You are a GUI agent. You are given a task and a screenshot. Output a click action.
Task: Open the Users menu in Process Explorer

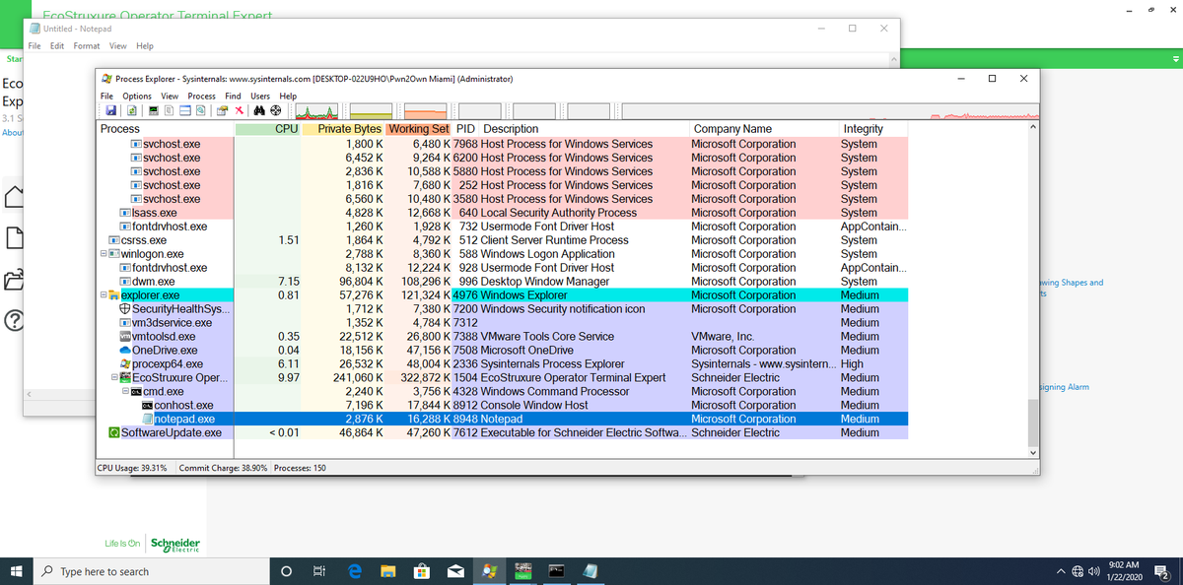click(260, 96)
